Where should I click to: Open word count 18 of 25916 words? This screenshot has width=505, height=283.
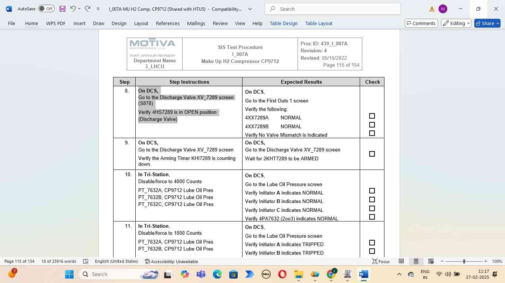[x=59, y=261]
